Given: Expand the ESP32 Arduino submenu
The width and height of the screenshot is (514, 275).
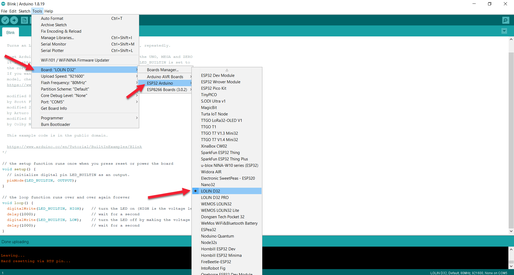Looking at the screenshot, I should pos(165,83).
